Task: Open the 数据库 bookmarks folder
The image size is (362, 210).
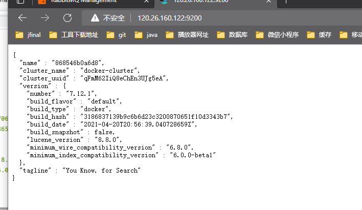Action: point(232,35)
